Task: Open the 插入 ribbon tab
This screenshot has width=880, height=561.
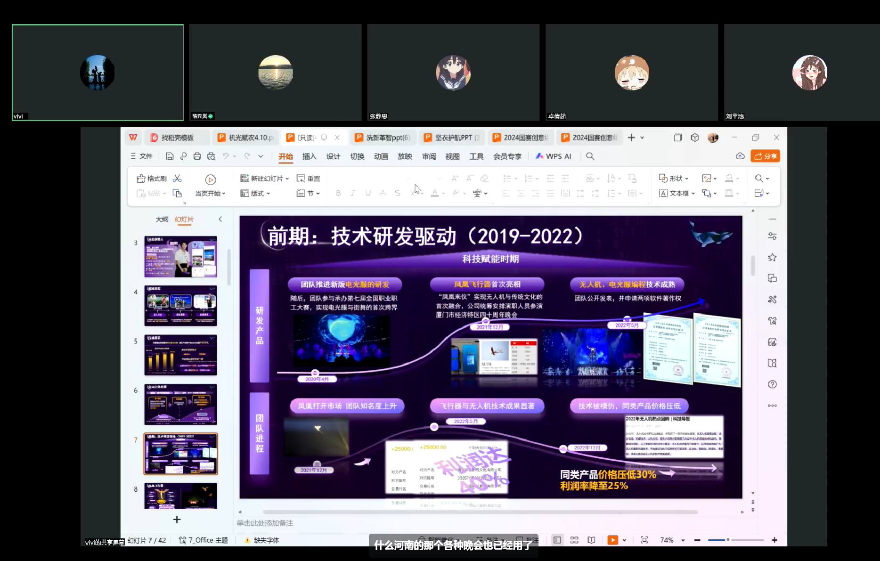Action: pos(309,156)
